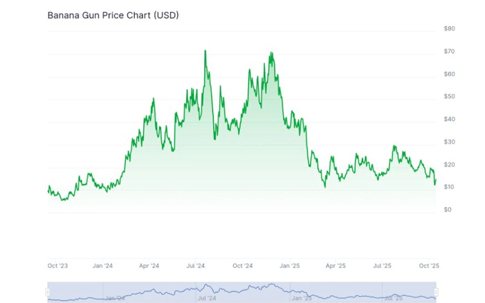Click the right range selector handle
Image resolution: width=485 pixels, height=303 pixels.
pyautogui.click(x=436, y=292)
